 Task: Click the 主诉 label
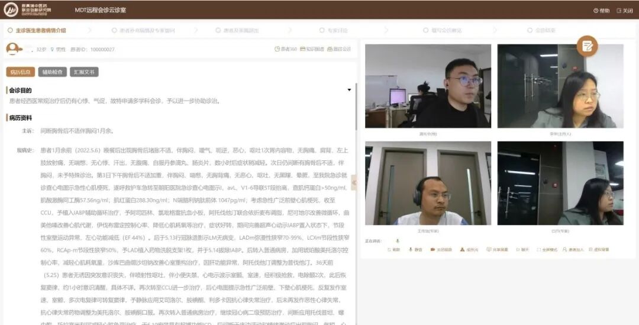[28, 131]
